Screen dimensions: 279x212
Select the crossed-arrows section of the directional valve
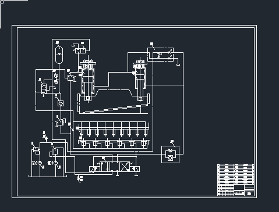tap(125, 167)
